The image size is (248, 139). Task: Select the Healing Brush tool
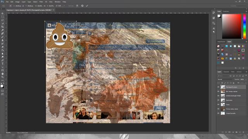point(2,34)
